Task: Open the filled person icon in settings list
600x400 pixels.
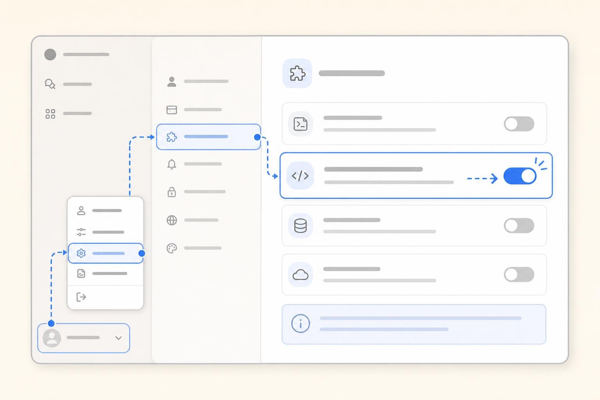Action: [x=171, y=82]
